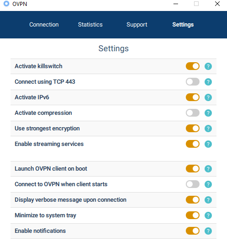Open help for Activate killswitch

208,66
